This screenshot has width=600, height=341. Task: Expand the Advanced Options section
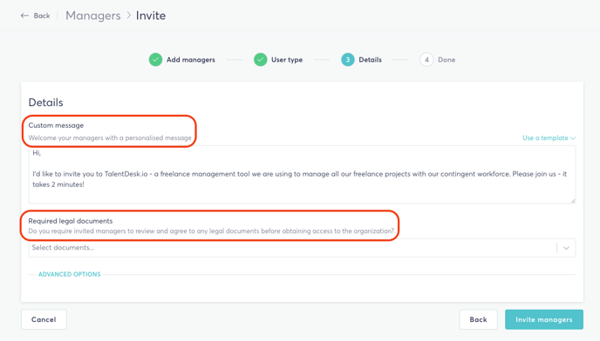69,274
